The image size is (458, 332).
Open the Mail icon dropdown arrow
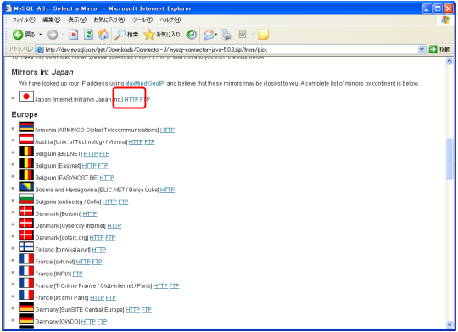tap(216, 35)
